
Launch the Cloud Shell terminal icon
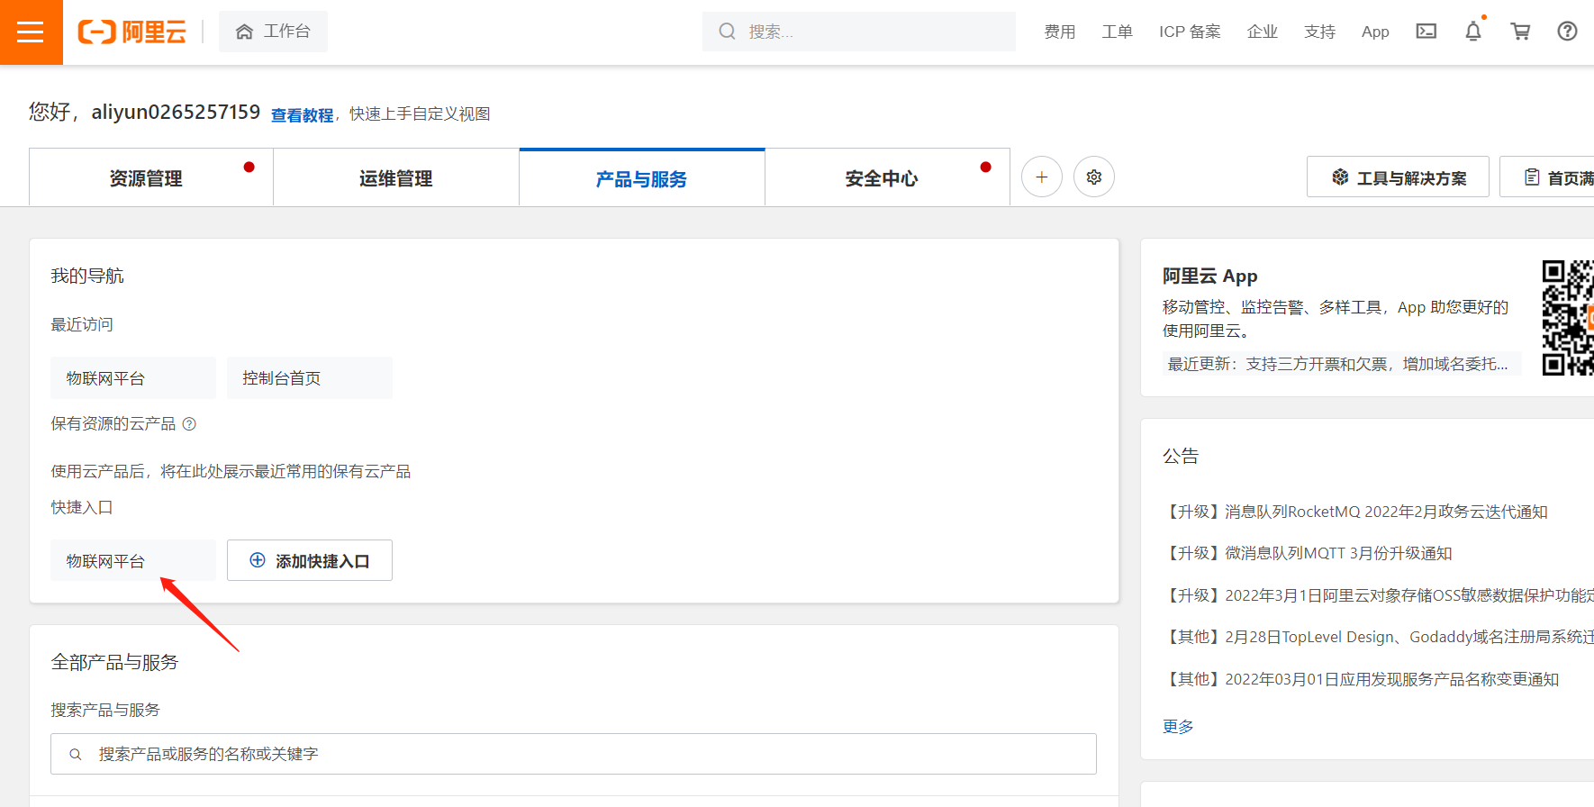(1426, 32)
